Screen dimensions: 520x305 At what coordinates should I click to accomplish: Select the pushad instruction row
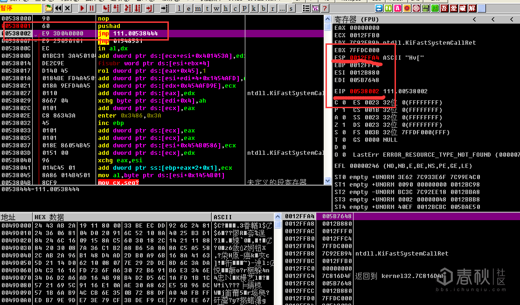coord(162,26)
